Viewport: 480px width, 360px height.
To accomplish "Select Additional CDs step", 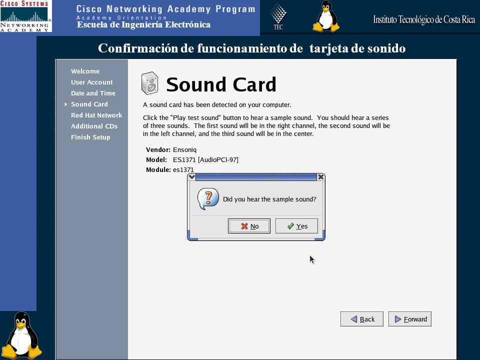I will click(x=94, y=126).
